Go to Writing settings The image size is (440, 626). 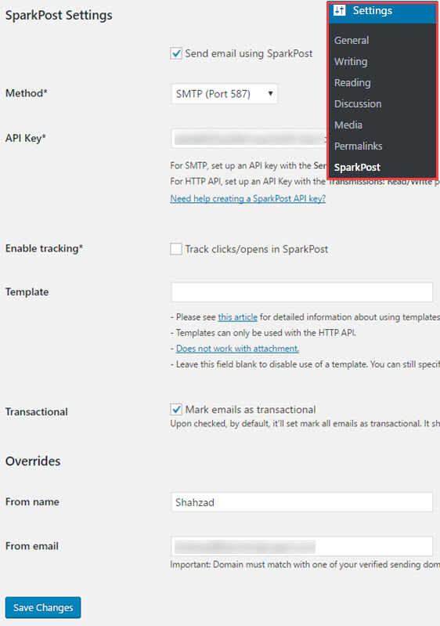click(x=351, y=61)
